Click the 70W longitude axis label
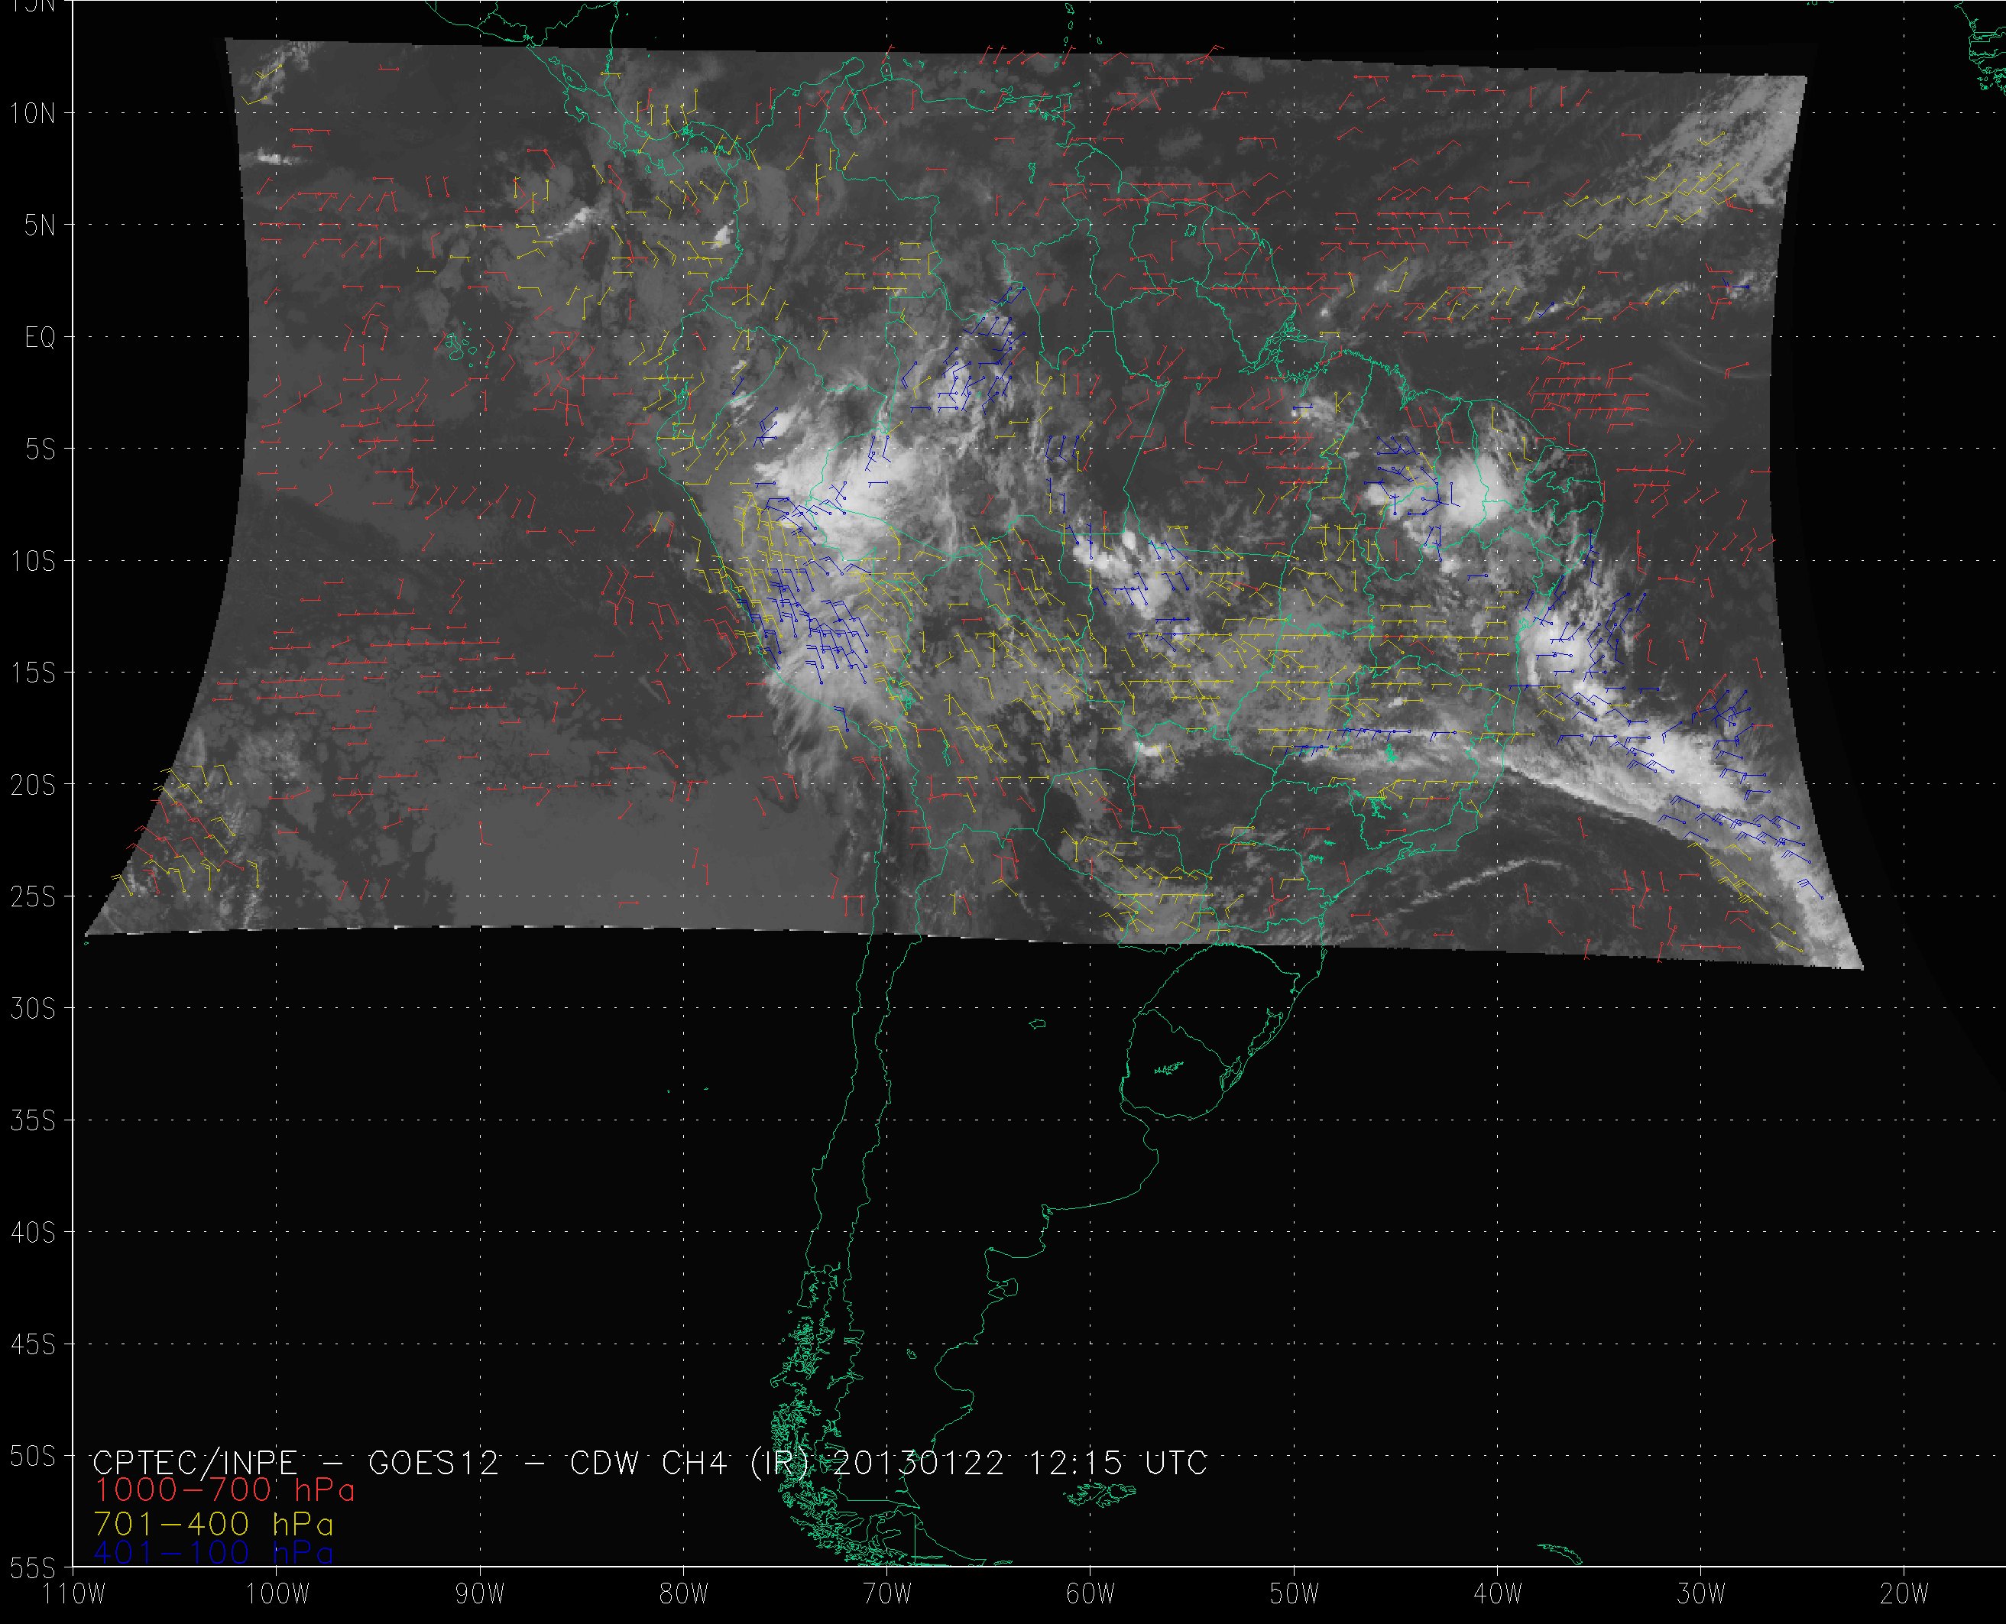 (886, 1594)
